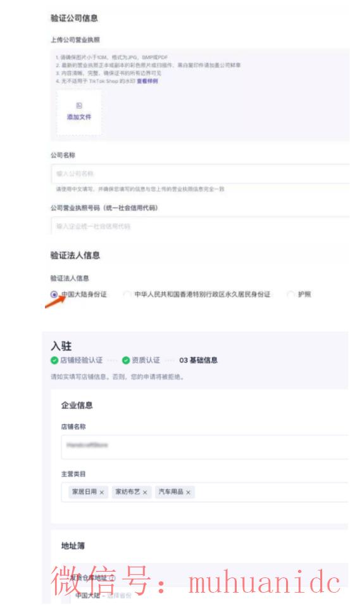Image resolution: width=350 pixels, height=606 pixels.
Task: Go to step 03 基础信息
Action: [x=198, y=360]
